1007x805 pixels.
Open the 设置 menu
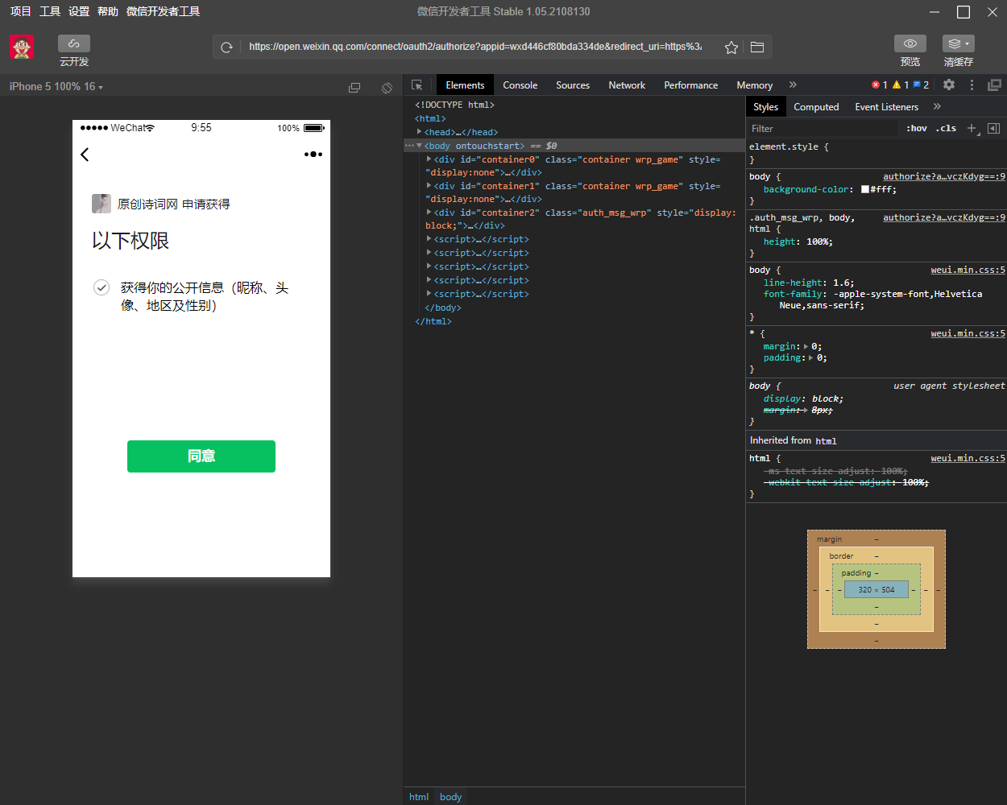pos(79,11)
